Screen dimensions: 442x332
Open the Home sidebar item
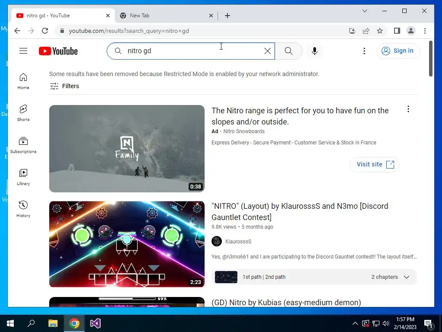tap(23, 81)
